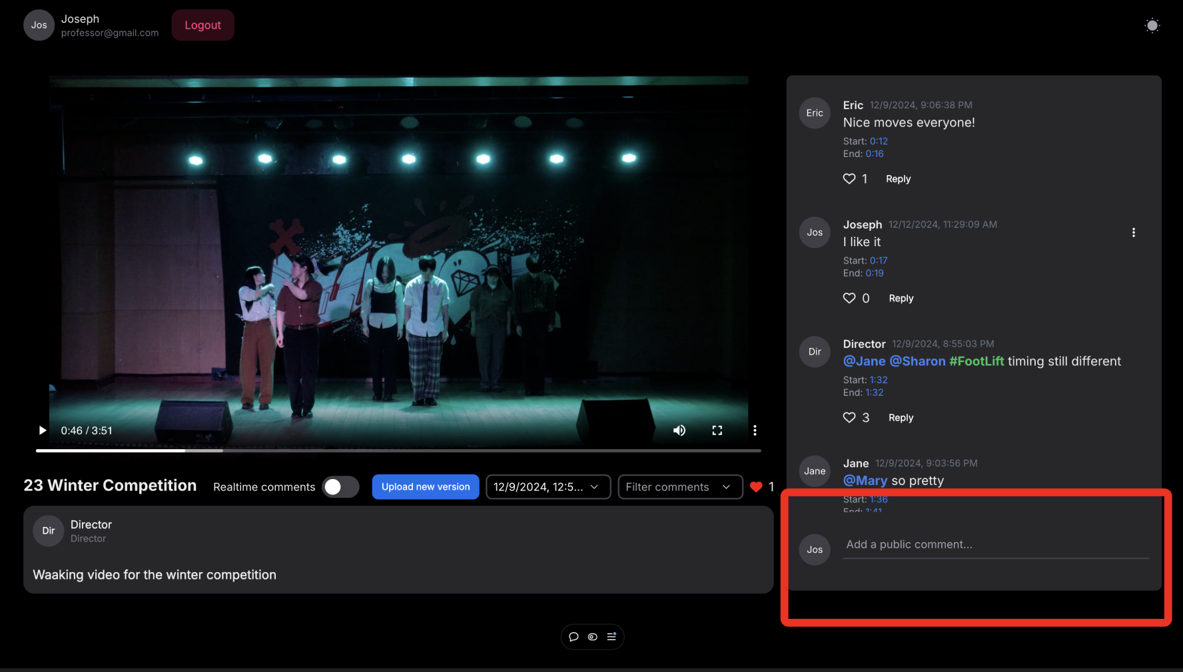Toggle dark mode using the sun icon
This screenshot has height=672, width=1183.
point(1152,25)
